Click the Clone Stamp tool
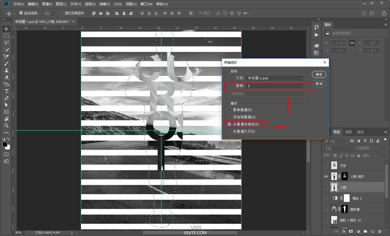This screenshot has height=236, width=390. click(x=6, y=70)
